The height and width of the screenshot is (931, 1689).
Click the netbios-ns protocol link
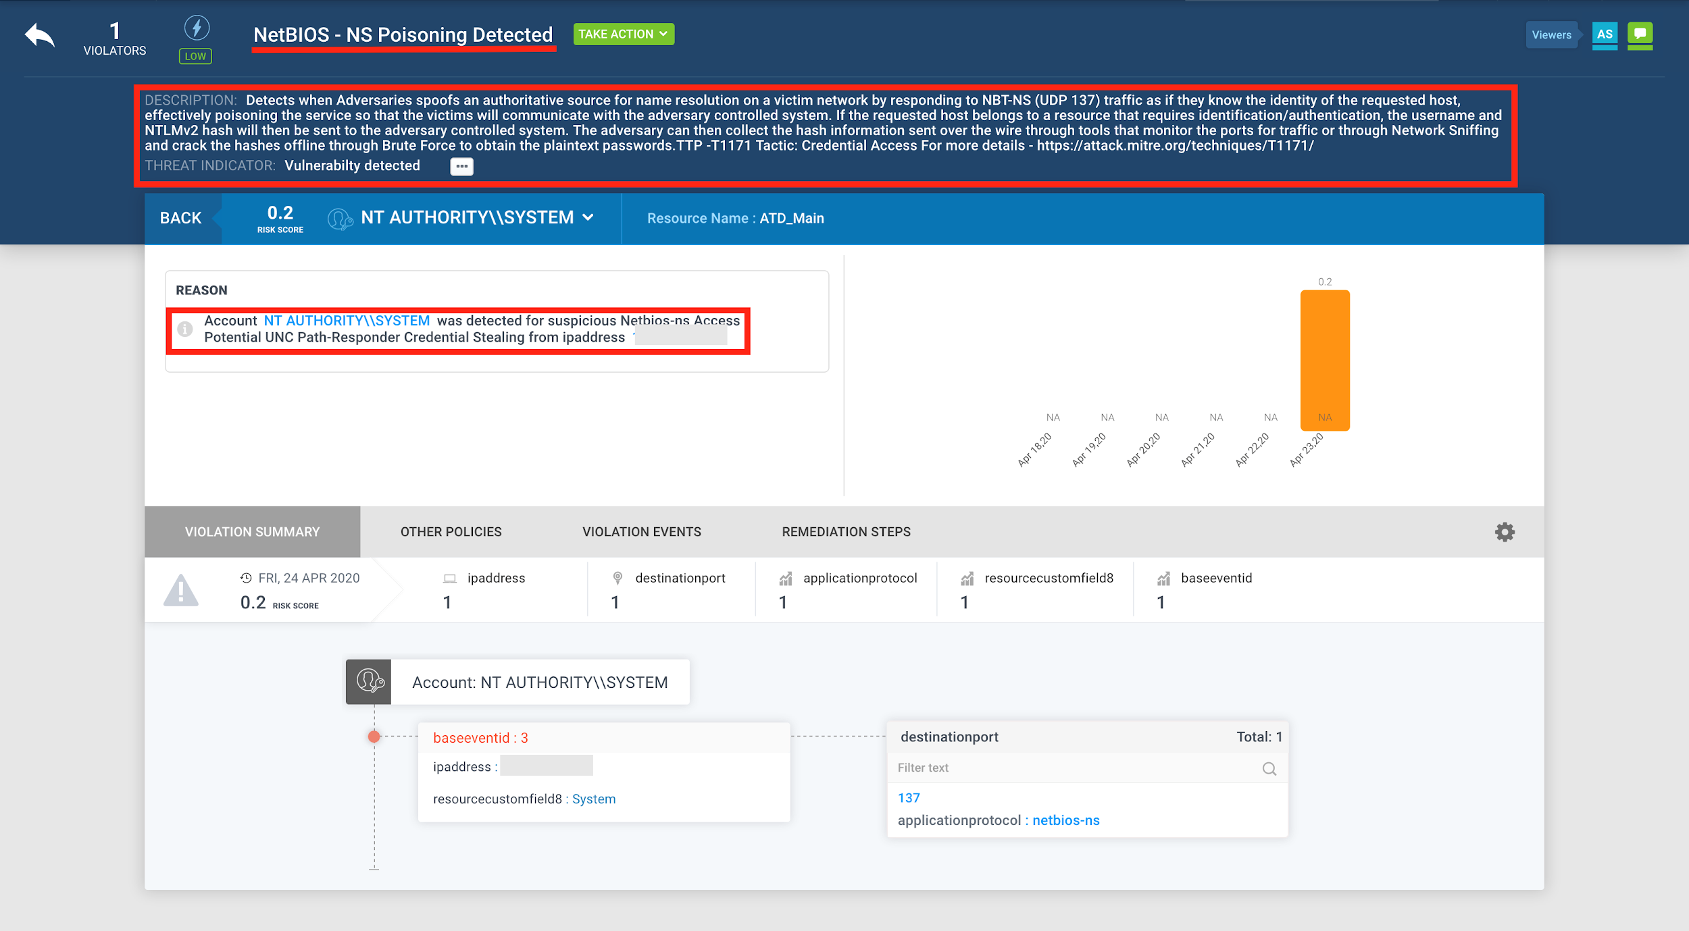1065,820
